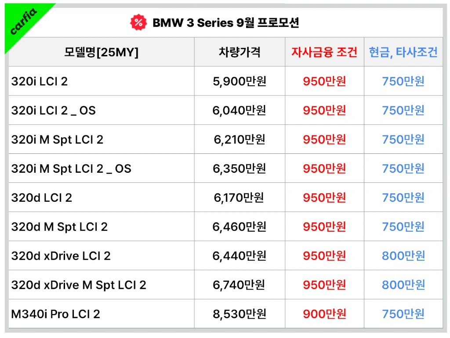The width and height of the screenshot is (450, 338).
Task: Select the 320i LCI 2 _ OS row label
Action: coord(53,110)
